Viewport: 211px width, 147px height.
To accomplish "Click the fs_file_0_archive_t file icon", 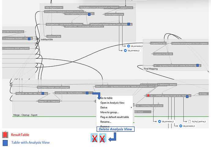I will pos(190,121).
